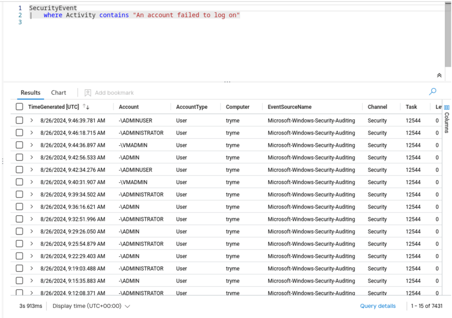The height and width of the screenshot is (318, 452).
Task: Click the '1 - 15 of 7431' results count
Action: pyautogui.click(x=427, y=306)
